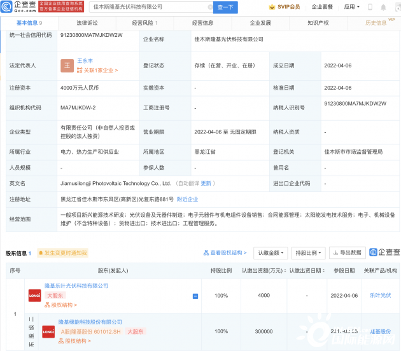Click LONGi logo of 隆基乐叶光伏科技
401x351 pixels.
coord(34,296)
